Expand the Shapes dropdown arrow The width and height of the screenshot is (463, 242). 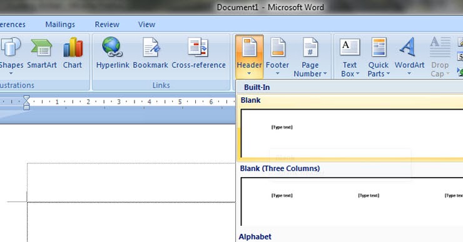pos(11,74)
